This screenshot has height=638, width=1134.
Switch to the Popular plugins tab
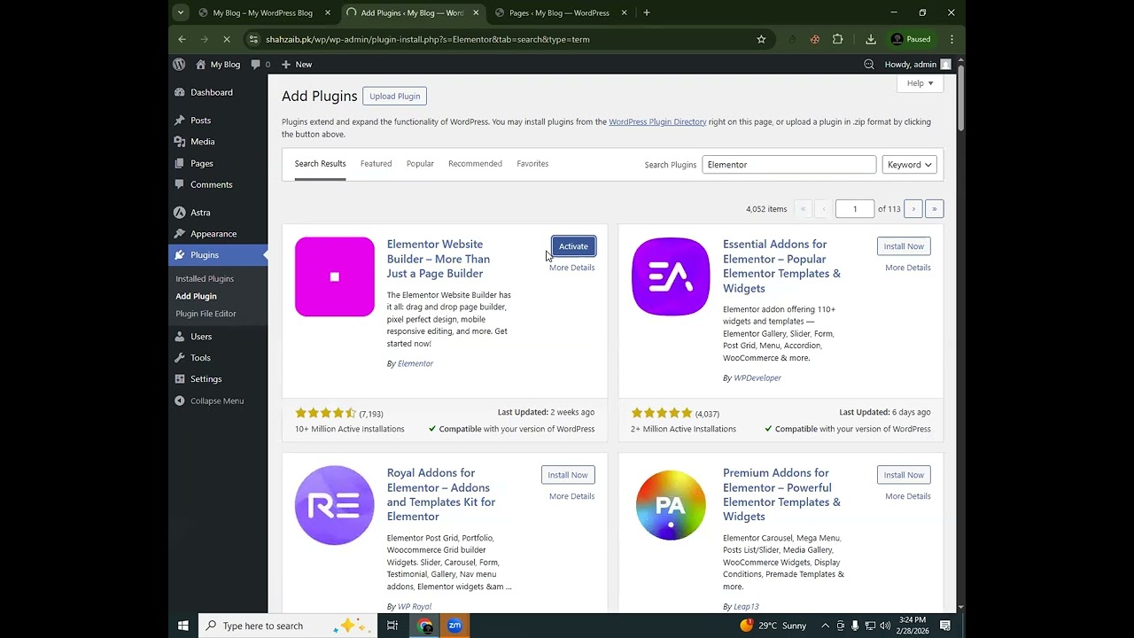tap(420, 164)
